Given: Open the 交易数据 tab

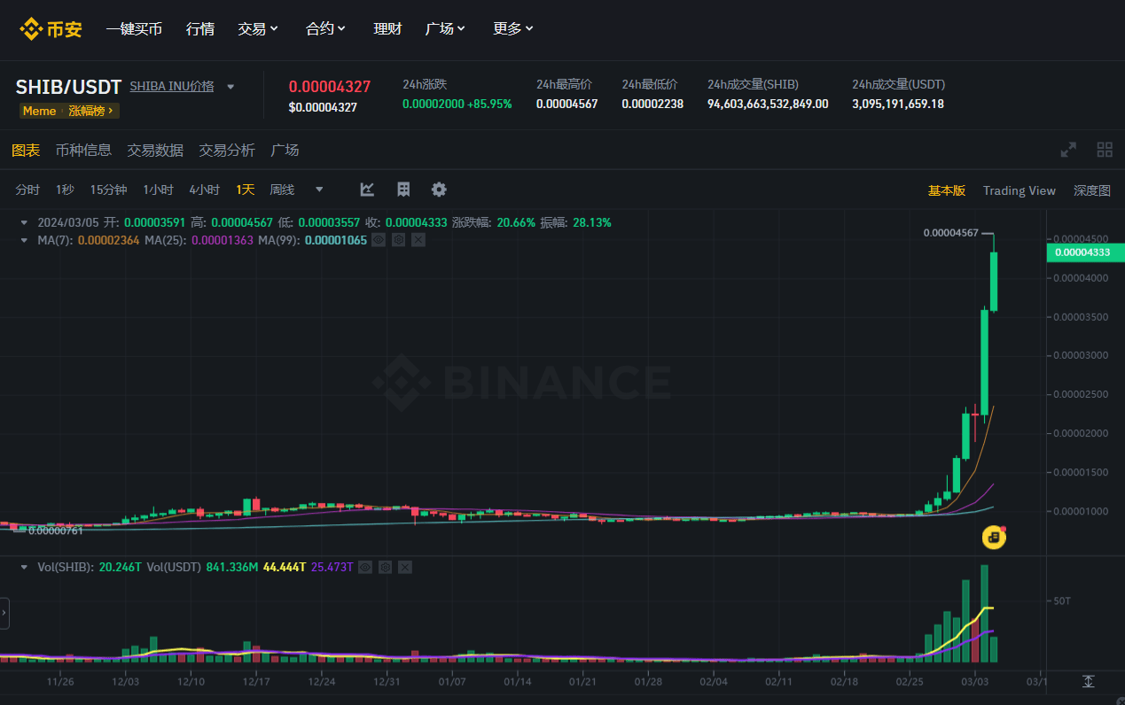Looking at the screenshot, I should pos(155,150).
